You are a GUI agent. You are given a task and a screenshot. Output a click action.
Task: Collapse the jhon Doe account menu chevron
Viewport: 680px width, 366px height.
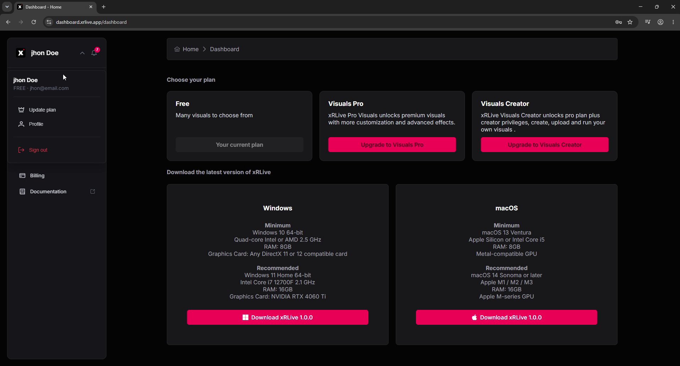tap(82, 53)
